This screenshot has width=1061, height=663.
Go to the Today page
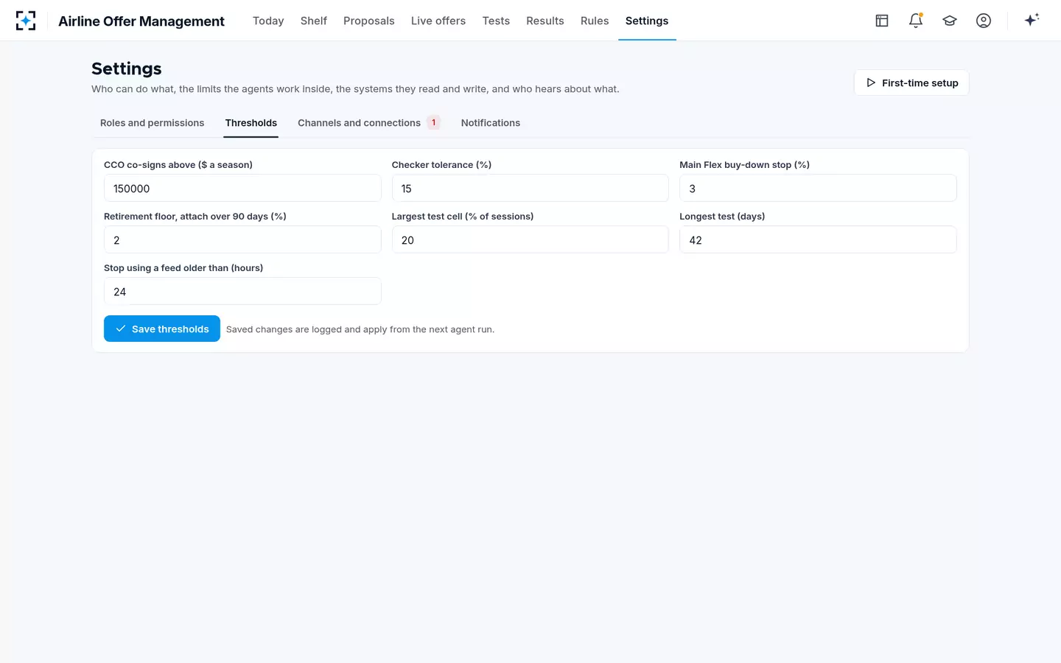pos(268,21)
